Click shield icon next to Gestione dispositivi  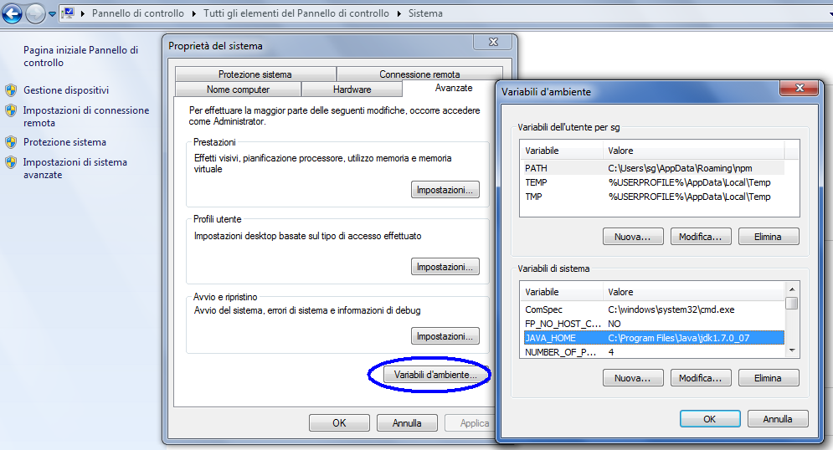[x=11, y=90]
